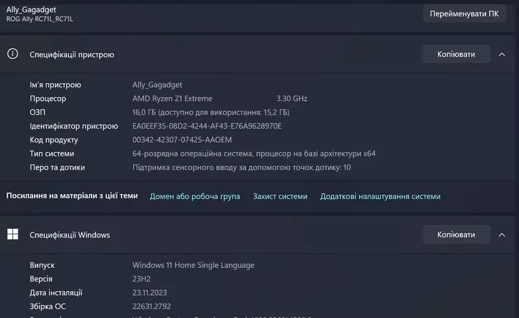Collapse the Специфікації Windows section chevron
The image size is (519, 318).
pyautogui.click(x=501, y=235)
